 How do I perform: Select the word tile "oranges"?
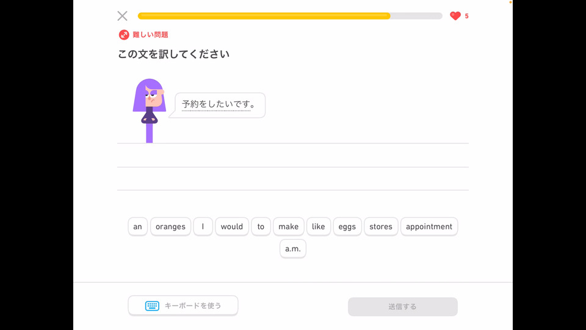(170, 226)
